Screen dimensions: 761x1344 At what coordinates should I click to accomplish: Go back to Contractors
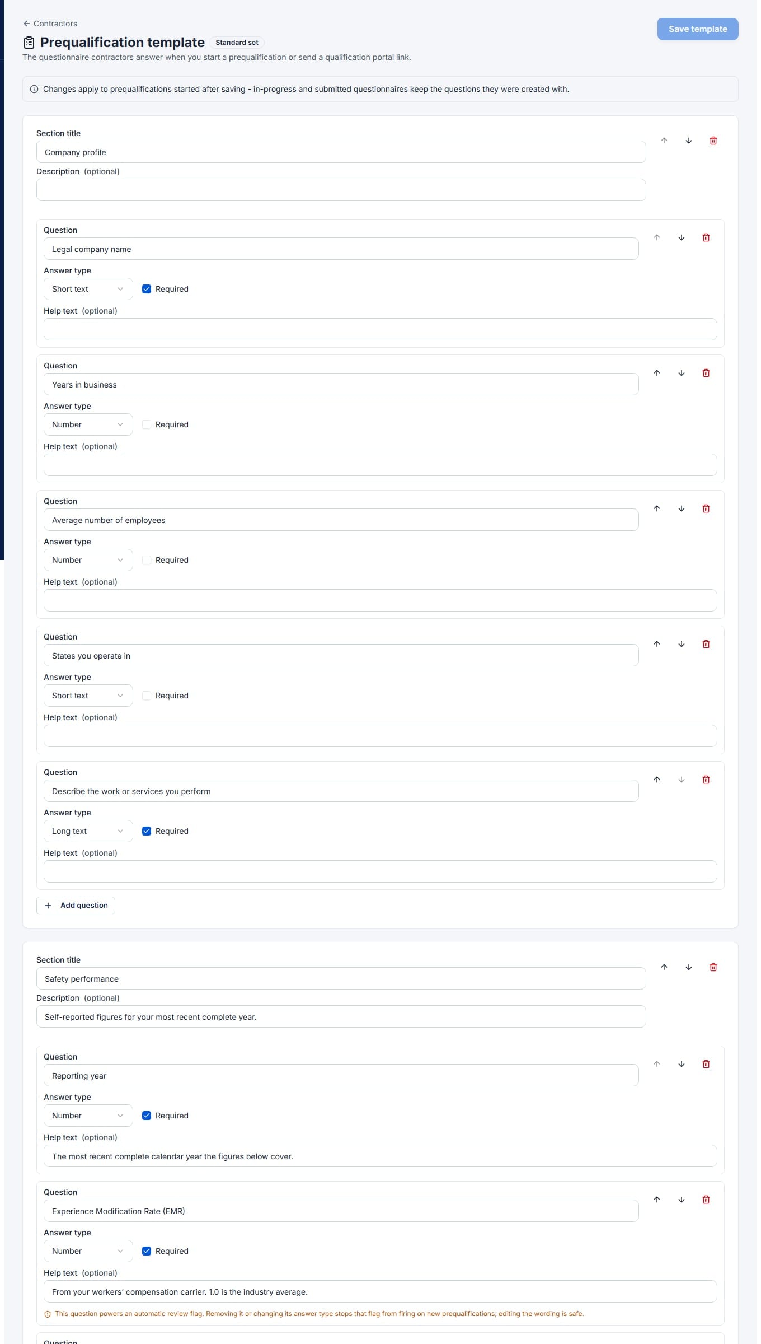click(x=50, y=24)
